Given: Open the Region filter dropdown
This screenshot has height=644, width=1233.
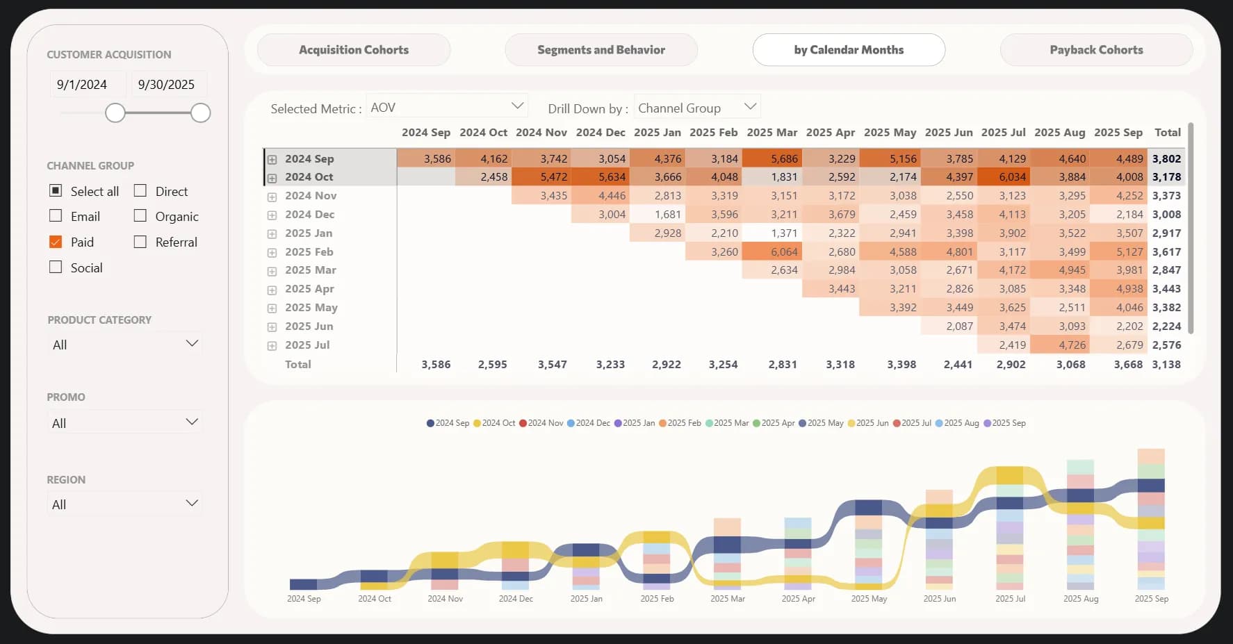Looking at the screenshot, I should (125, 504).
